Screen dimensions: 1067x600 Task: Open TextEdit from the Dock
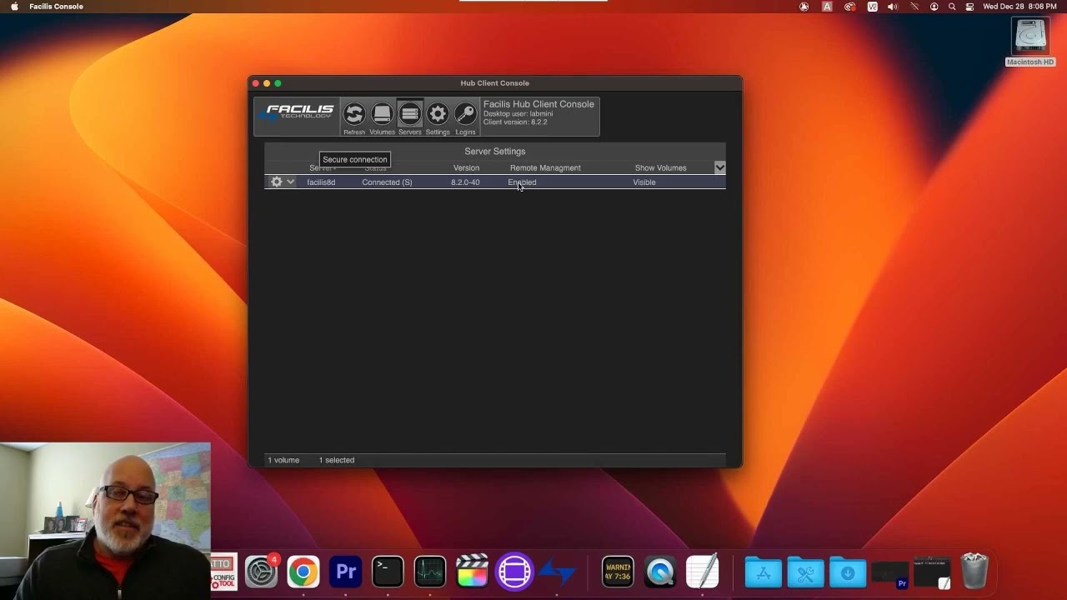pos(703,572)
